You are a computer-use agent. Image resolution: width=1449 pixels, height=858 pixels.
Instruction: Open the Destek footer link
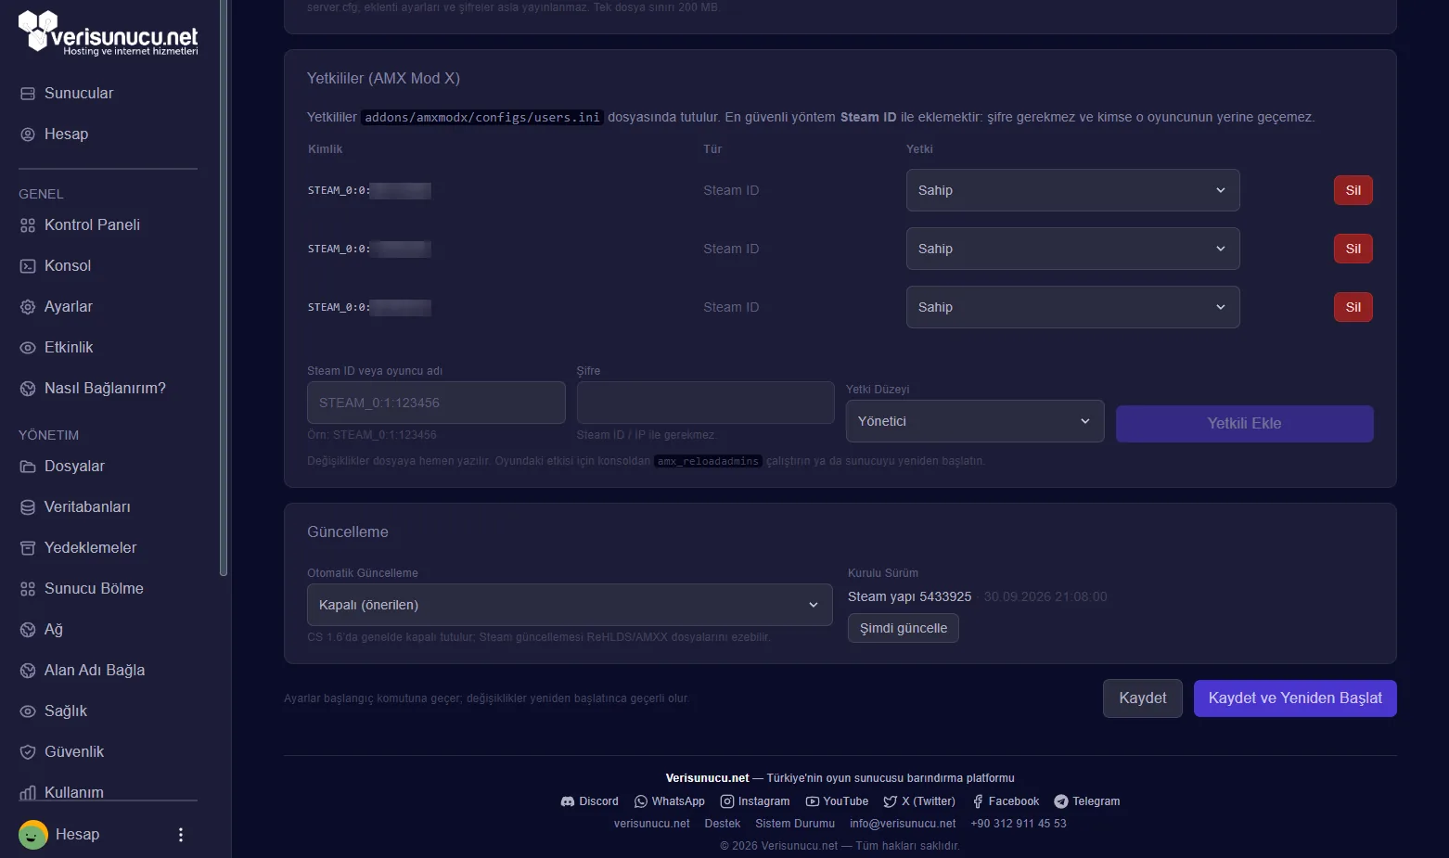pos(723,824)
